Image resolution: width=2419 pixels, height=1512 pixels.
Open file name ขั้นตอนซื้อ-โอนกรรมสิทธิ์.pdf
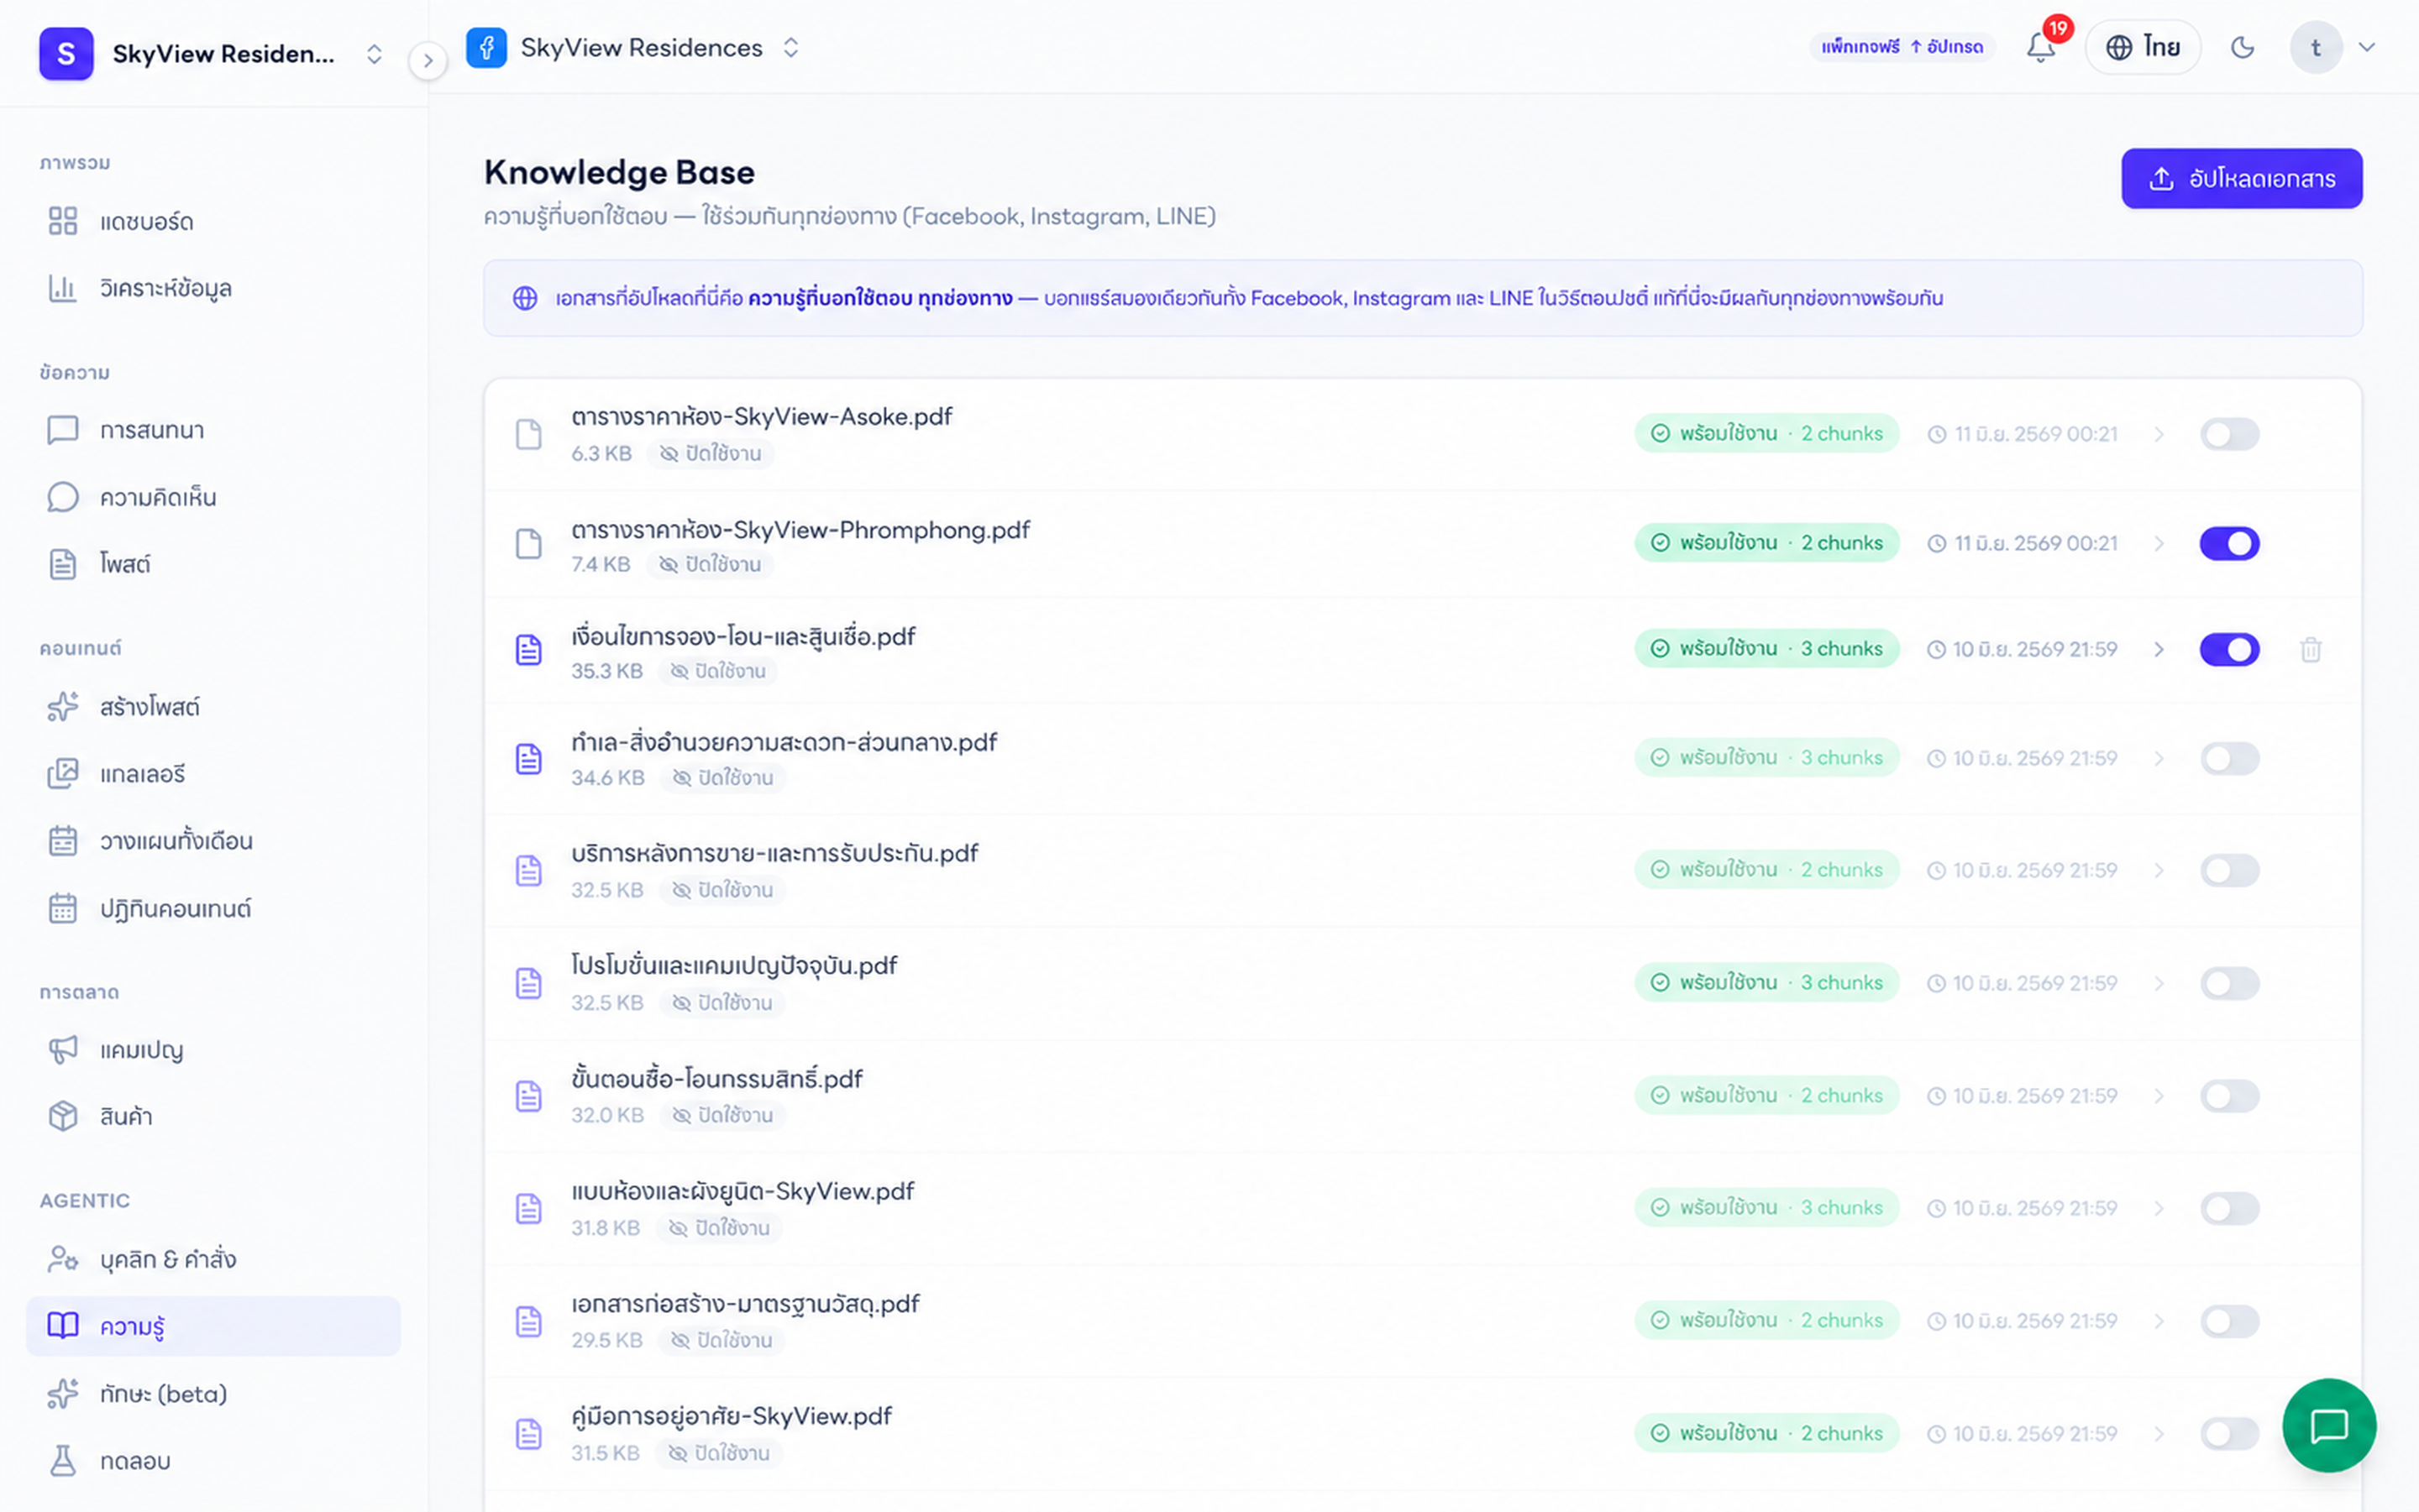click(716, 1078)
